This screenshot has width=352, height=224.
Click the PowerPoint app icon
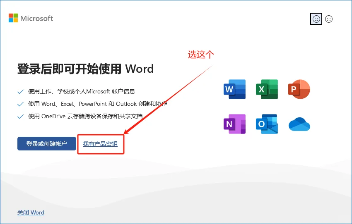[x=299, y=89]
